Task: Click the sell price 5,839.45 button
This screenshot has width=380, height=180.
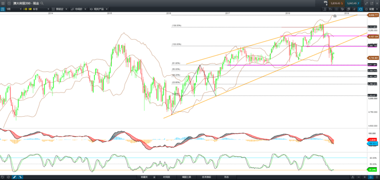Action: pyautogui.click(x=337, y=3)
